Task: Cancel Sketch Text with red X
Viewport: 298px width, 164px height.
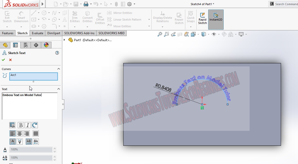Action: pyautogui.click(x=10, y=60)
